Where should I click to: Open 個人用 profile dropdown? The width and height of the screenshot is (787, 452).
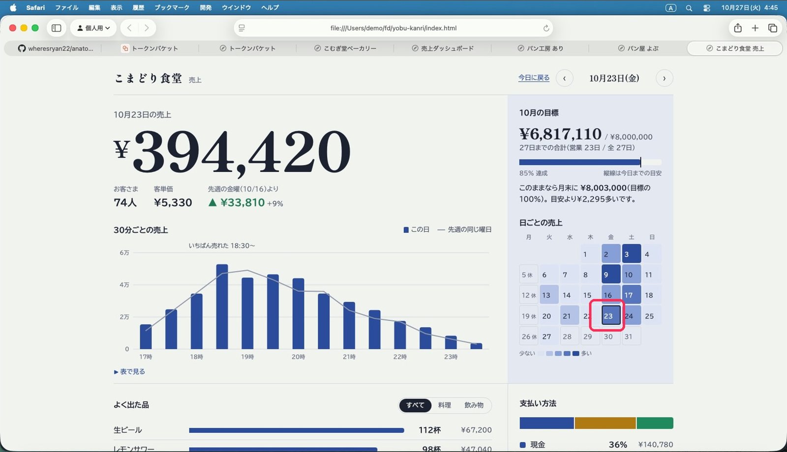point(93,28)
